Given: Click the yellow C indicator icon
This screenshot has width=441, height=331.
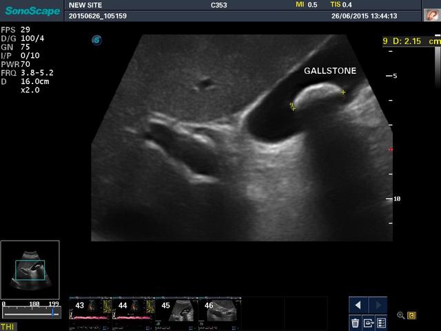Looking at the screenshot, I should click(411, 316).
